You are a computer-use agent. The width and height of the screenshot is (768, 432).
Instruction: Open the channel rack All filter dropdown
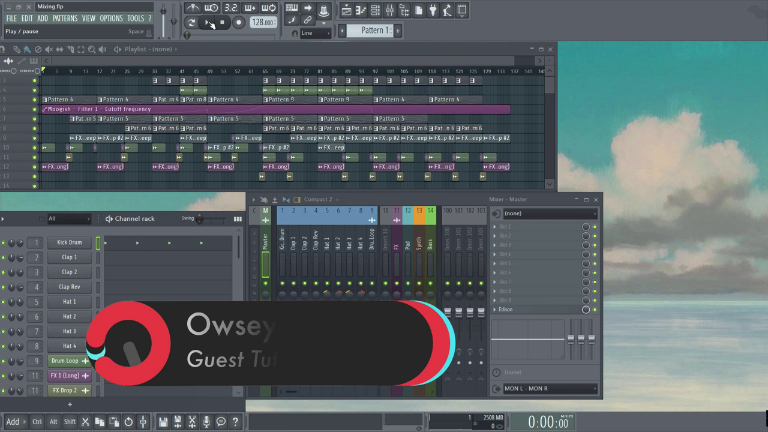68,219
